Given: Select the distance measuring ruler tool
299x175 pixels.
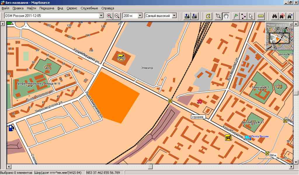Looking at the screenshot, I should tap(261, 16).
